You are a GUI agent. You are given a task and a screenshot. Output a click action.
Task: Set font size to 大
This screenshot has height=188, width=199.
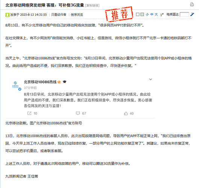156,14
